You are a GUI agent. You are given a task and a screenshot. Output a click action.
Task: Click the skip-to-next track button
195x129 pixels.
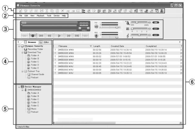point(77,36)
